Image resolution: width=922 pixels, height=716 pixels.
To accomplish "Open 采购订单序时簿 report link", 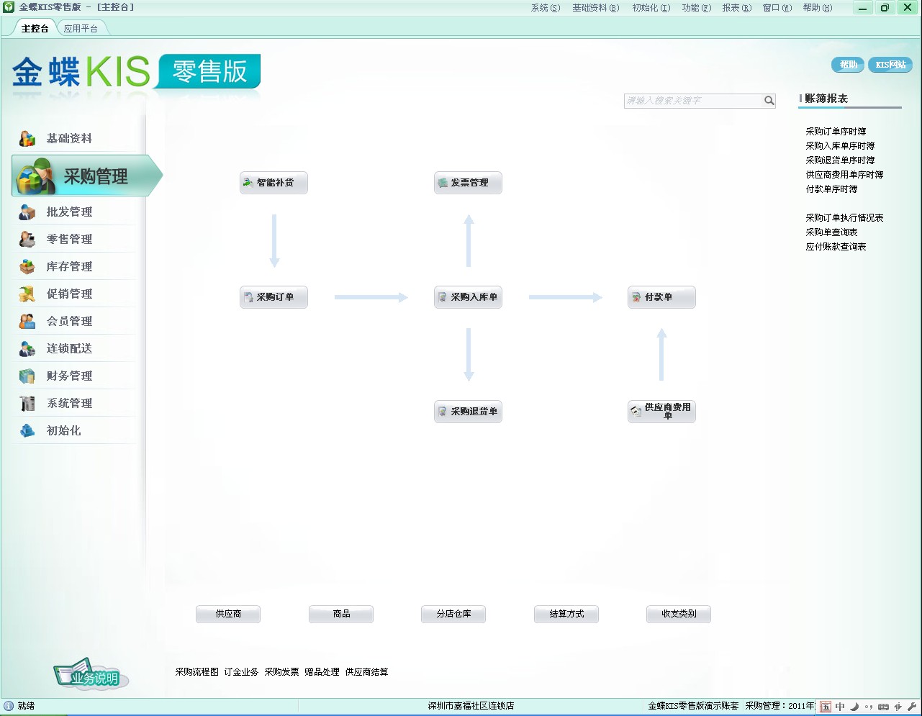I will 836,132.
